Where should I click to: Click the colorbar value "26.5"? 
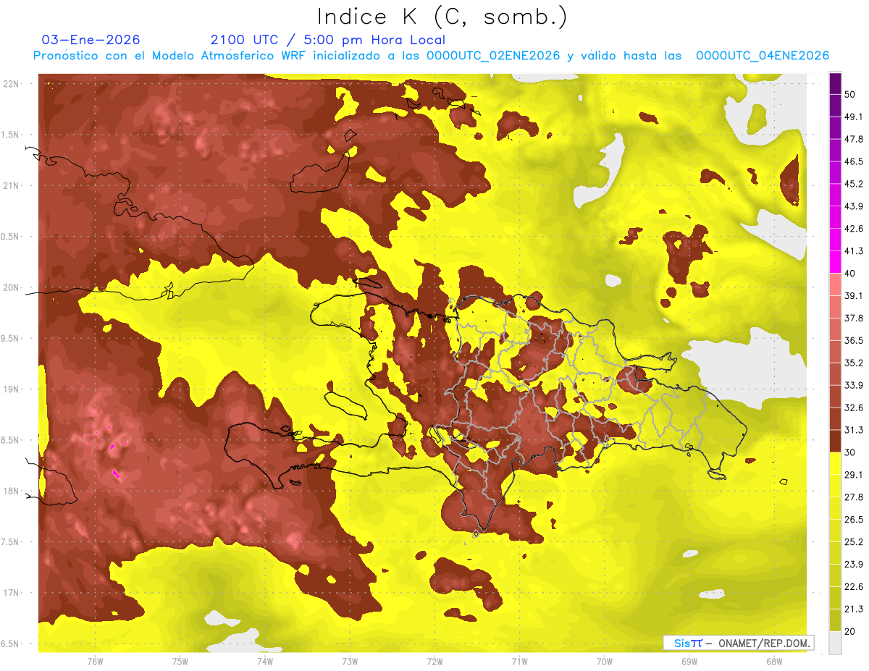tap(853, 520)
